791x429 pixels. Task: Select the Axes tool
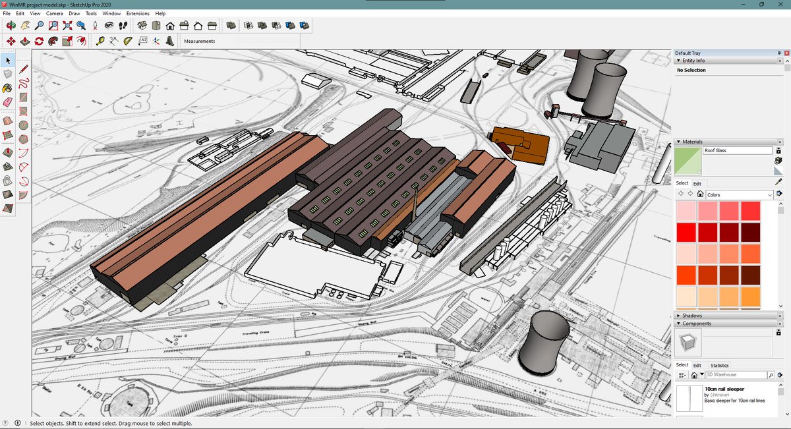[156, 41]
